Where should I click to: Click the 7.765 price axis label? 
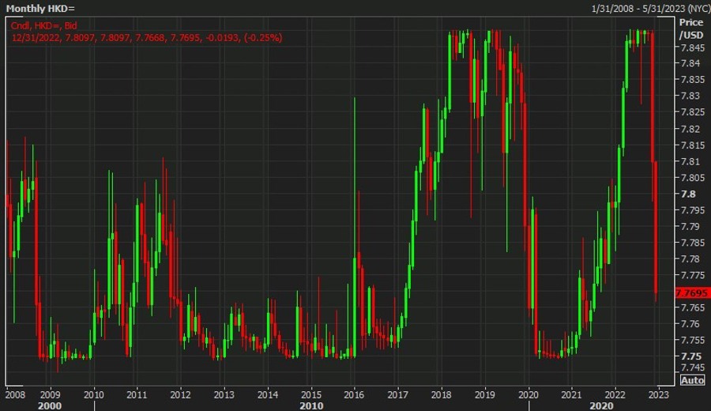pos(693,307)
